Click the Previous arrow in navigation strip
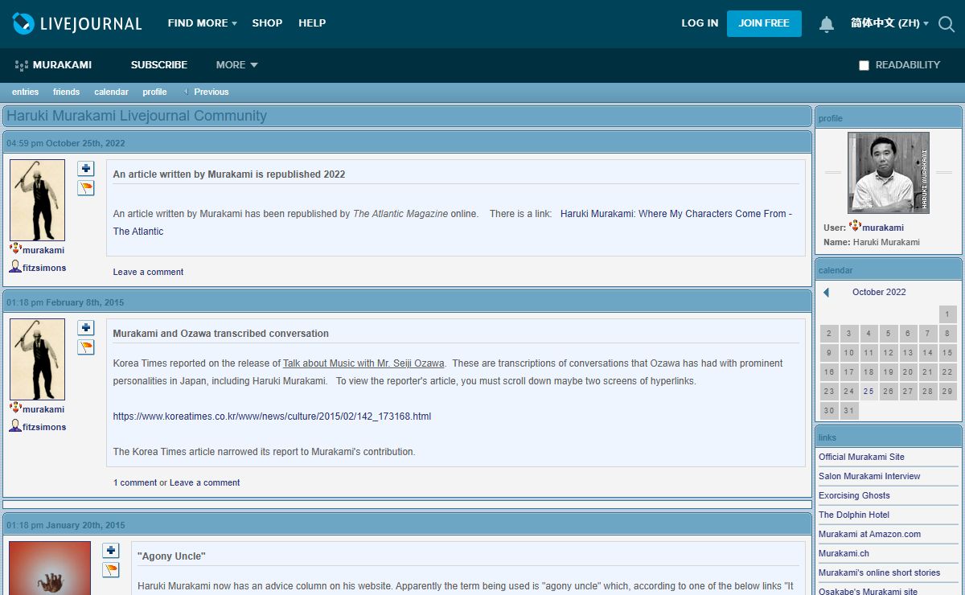Image resolution: width=965 pixels, height=595 pixels. click(x=186, y=92)
